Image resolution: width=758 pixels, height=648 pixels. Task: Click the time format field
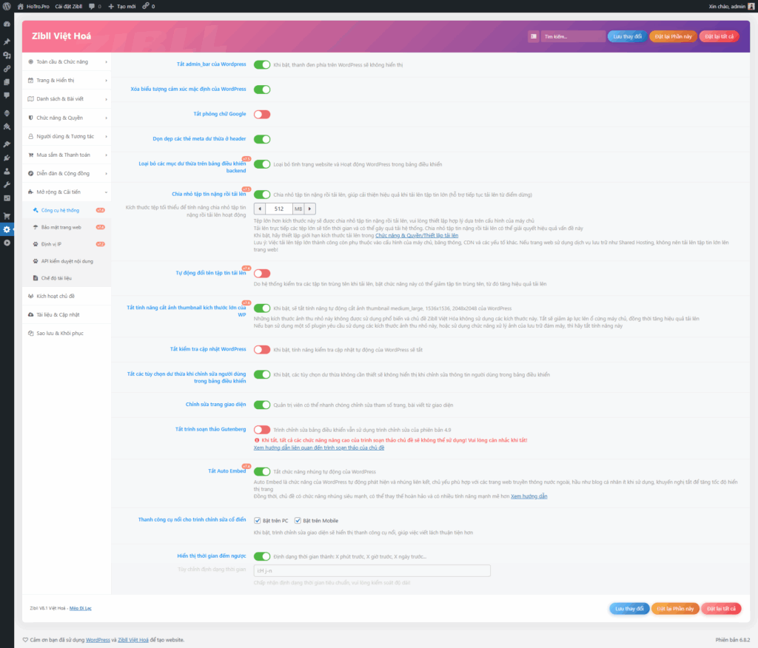(x=372, y=570)
